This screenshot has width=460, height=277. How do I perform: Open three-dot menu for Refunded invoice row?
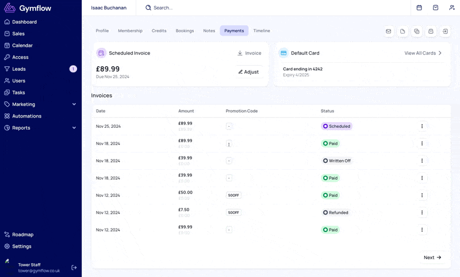coord(422,213)
